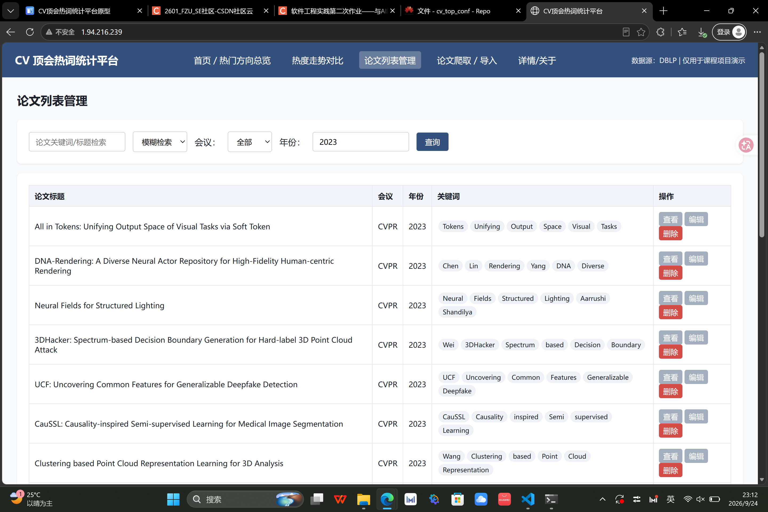Click 删除 for the 3DHacker paper
Image resolution: width=768 pixels, height=512 pixels.
[670, 352]
